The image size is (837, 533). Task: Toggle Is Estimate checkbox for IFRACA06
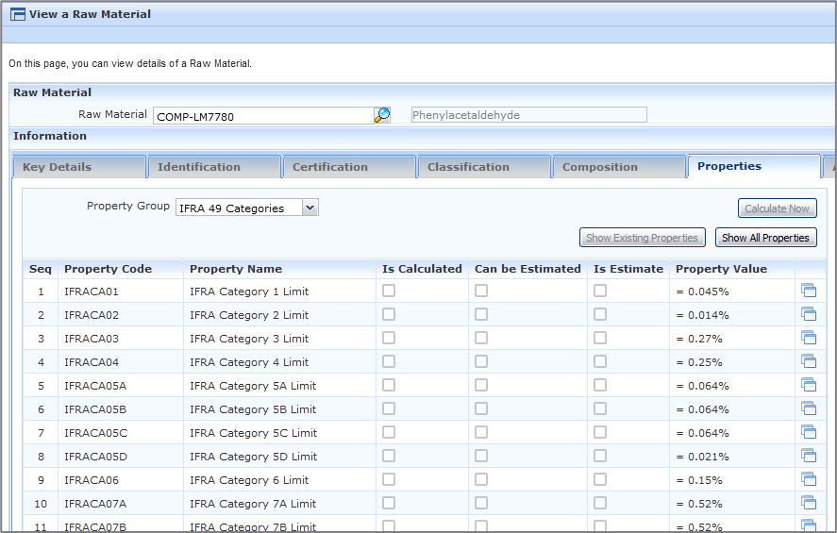(x=600, y=479)
